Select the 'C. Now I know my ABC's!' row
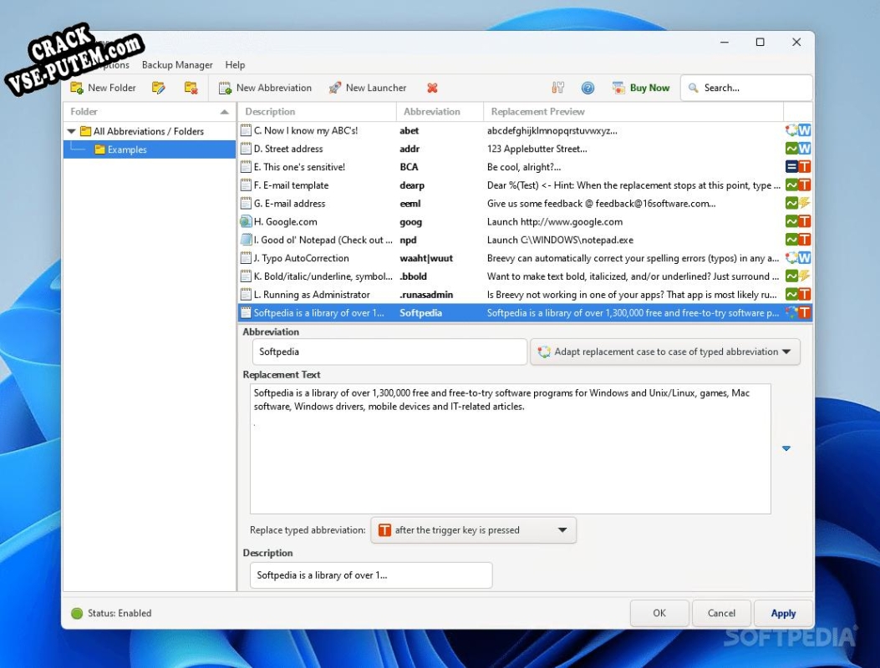Viewport: 880px width, 668px height. 526,131
